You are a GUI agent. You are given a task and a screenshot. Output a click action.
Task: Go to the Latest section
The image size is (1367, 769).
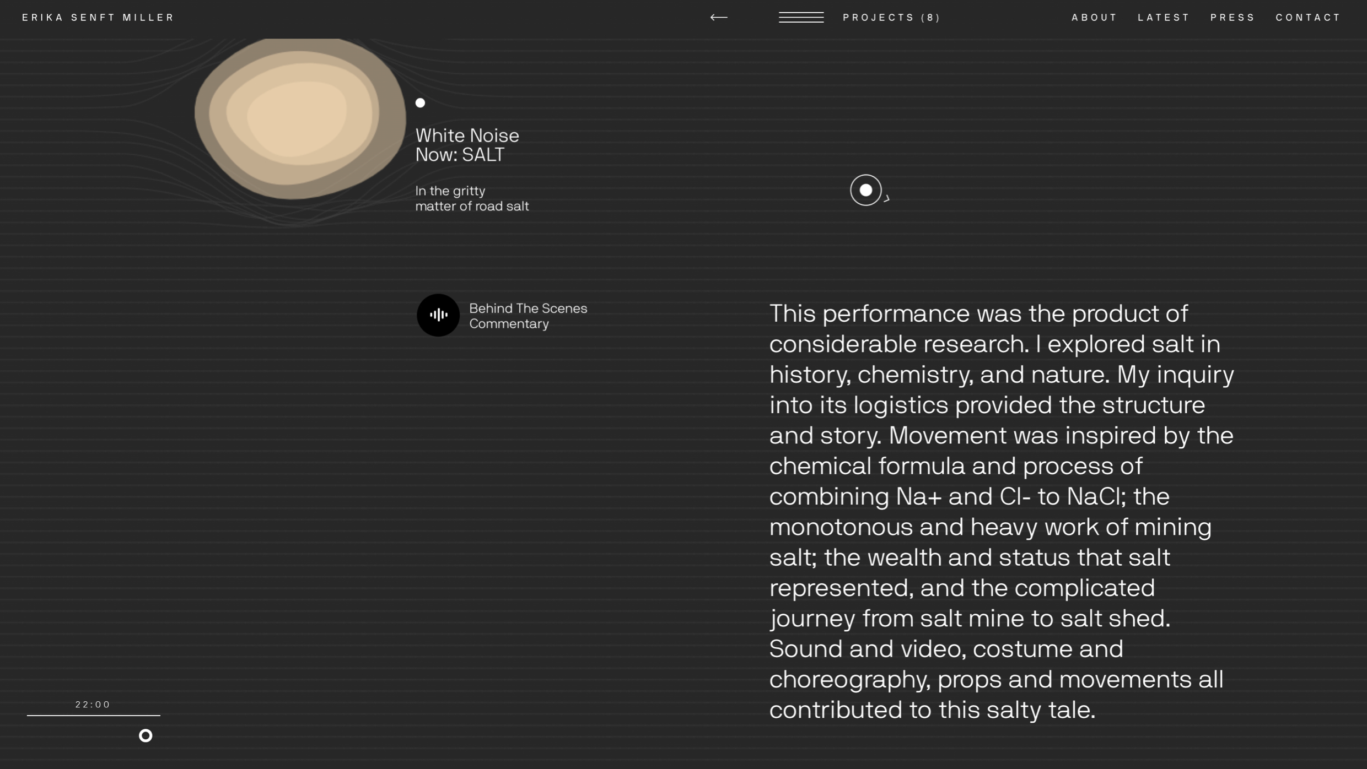(x=1164, y=18)
